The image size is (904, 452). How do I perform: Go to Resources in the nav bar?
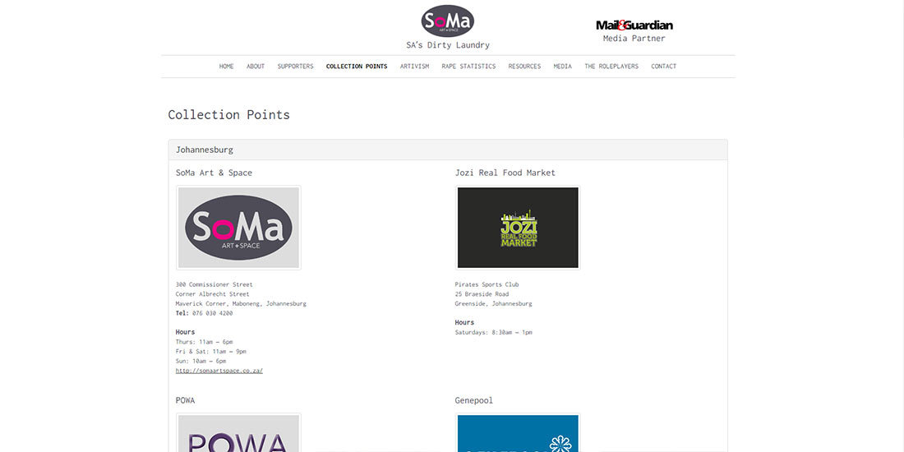(524, 67)
